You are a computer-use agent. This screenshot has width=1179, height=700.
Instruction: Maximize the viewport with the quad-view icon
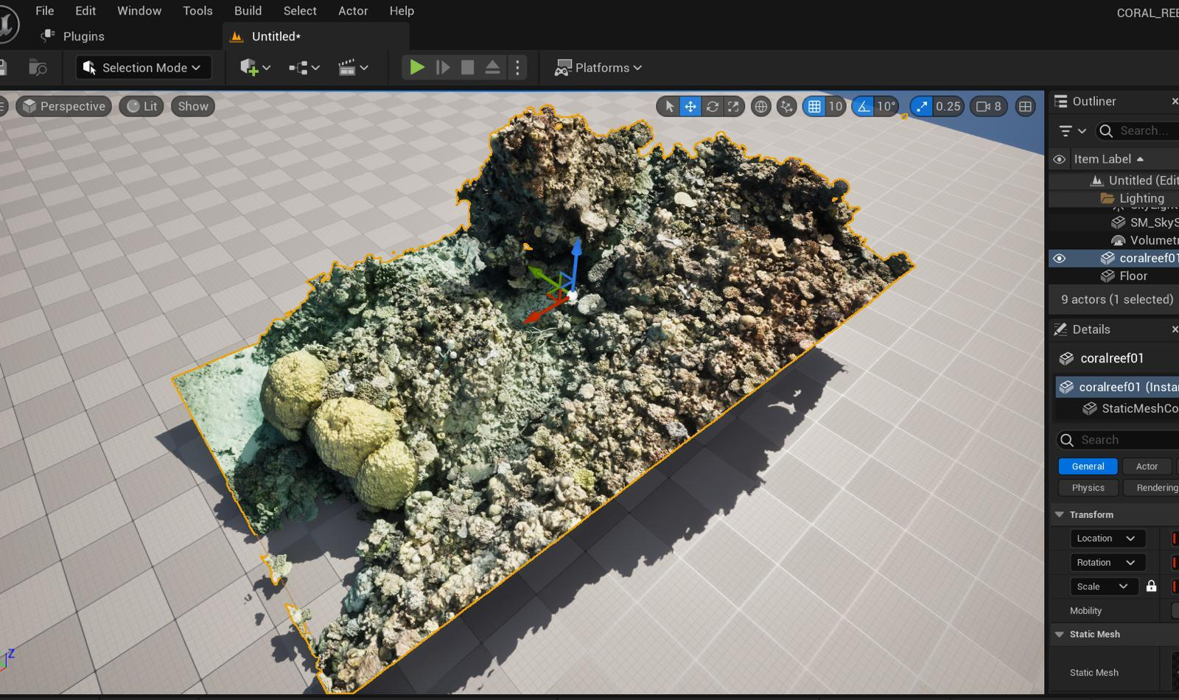click(1025, 106)
